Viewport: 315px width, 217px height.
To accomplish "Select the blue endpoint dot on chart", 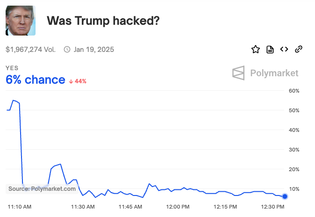I will tap(285, 196).
